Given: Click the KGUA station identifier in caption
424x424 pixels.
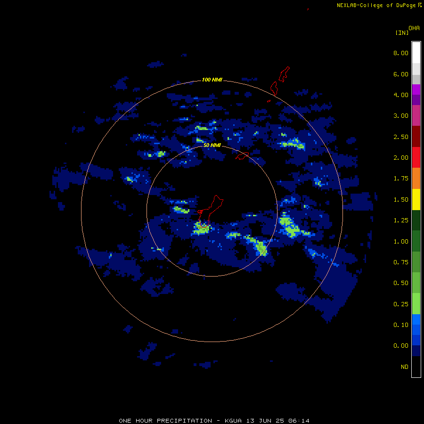Looking at the screenshot, I should 233,421.
